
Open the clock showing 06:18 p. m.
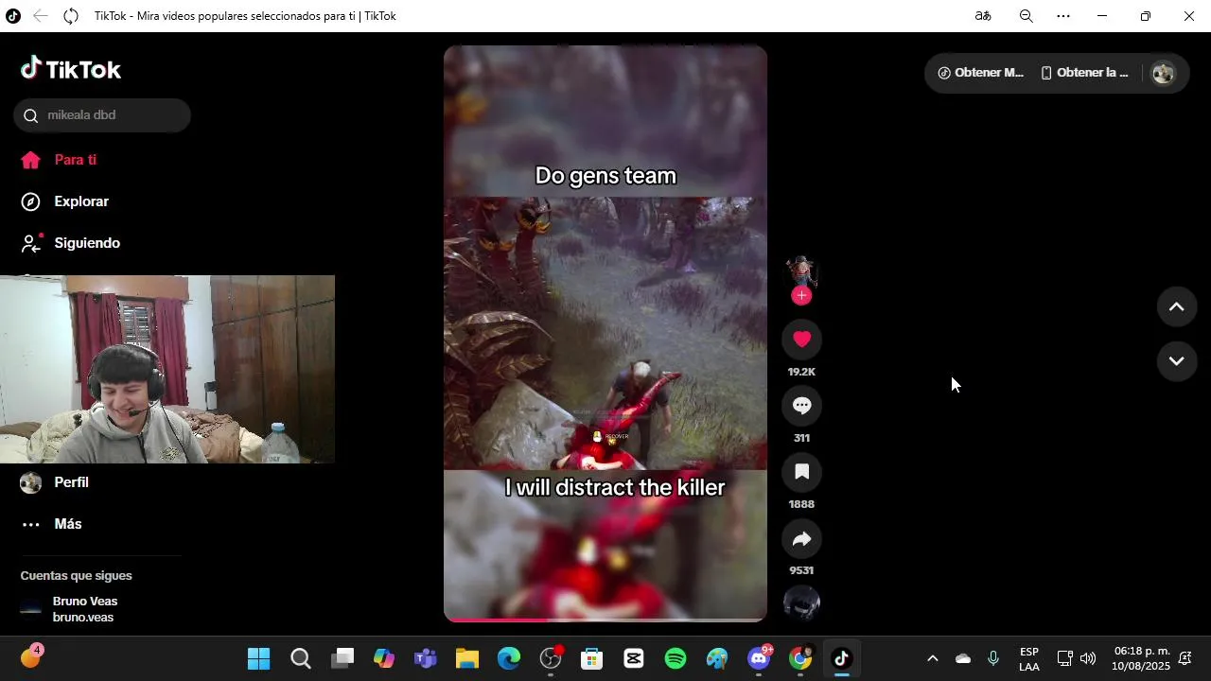[1141, 658]
